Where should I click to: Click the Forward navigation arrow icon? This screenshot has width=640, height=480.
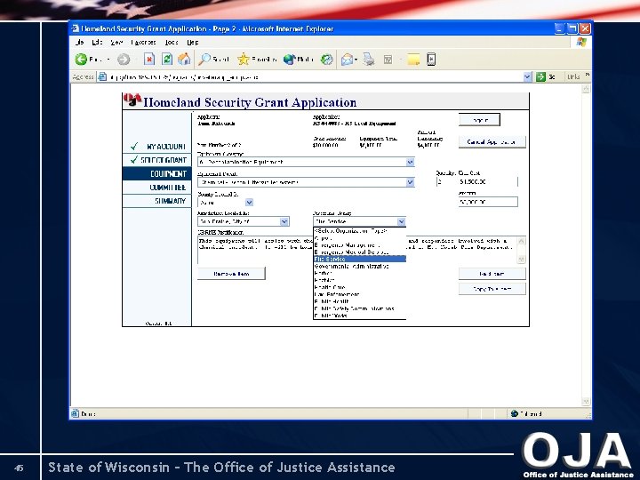point(124,60)
